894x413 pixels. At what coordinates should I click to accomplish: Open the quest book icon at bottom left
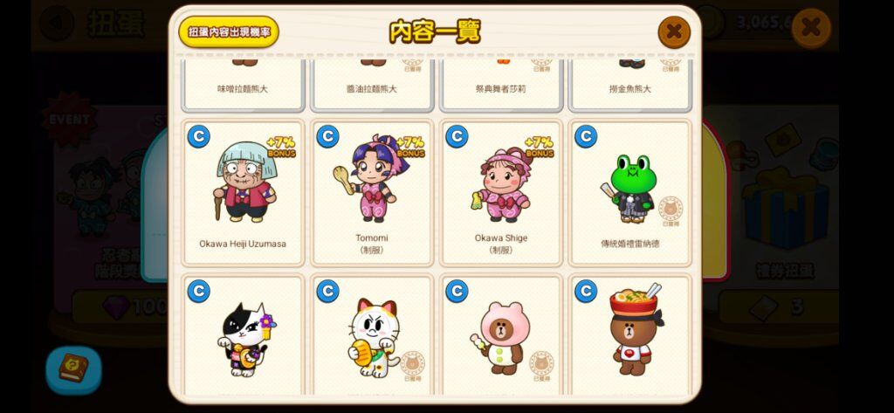(73, 369)
